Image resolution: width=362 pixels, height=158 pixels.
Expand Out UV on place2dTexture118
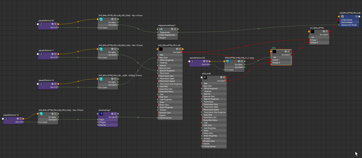21,122
